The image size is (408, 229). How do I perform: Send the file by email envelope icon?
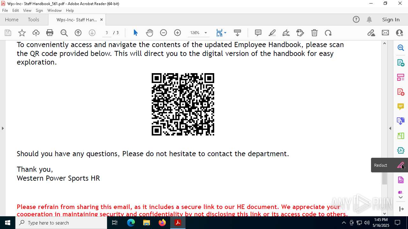coord(385,33)
